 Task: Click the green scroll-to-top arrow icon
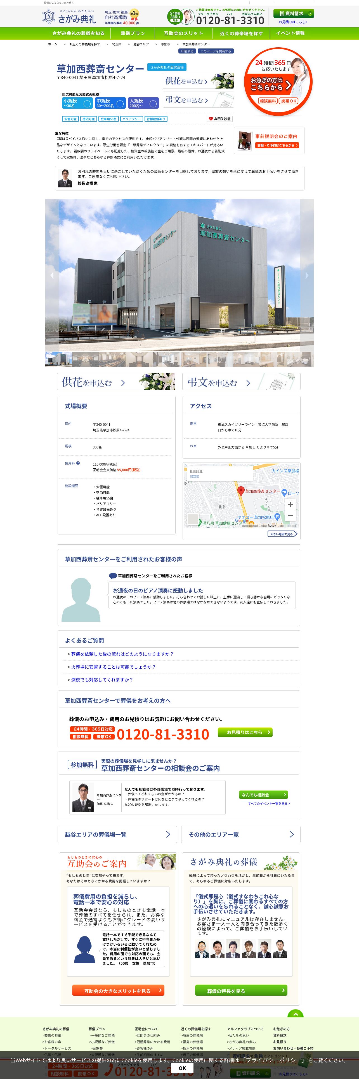click(x=296, y=1014)
